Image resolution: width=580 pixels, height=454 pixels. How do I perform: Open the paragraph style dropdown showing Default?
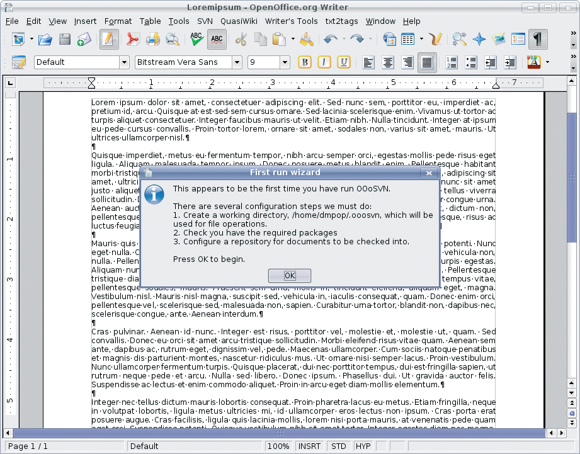click(124, 62)
